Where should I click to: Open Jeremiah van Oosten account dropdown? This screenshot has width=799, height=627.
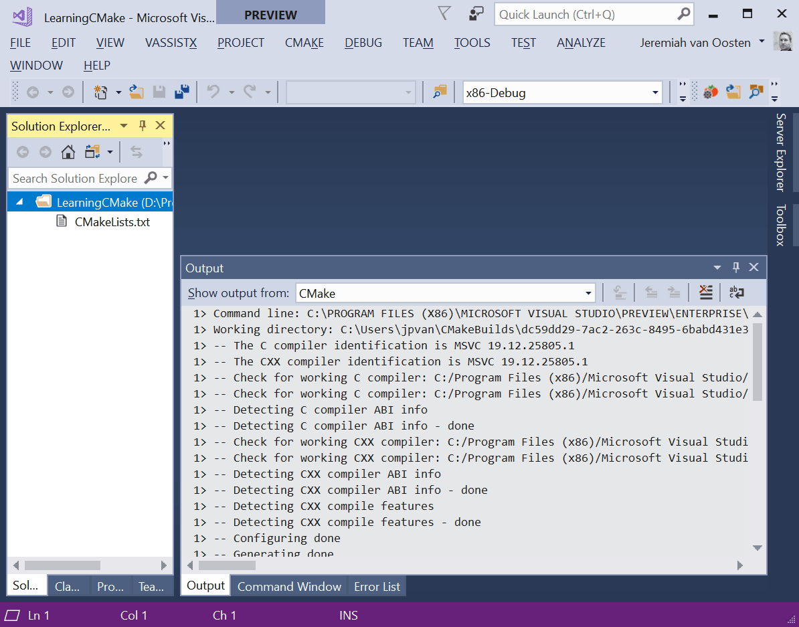[762, 41]
